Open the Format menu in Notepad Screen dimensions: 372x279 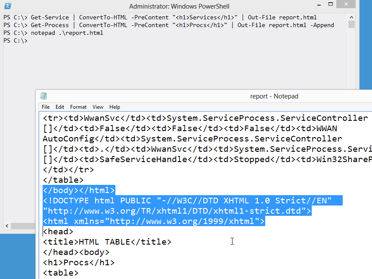(x=78, y=107)
